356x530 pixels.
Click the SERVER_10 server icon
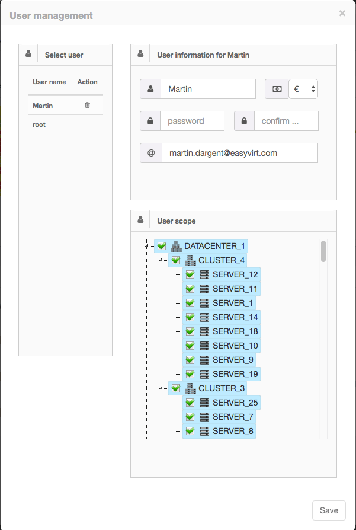[204, 346]
